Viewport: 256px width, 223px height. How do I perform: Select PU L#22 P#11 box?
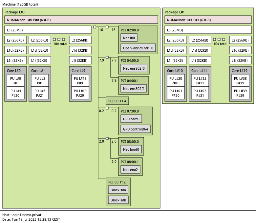pos(200,81)
